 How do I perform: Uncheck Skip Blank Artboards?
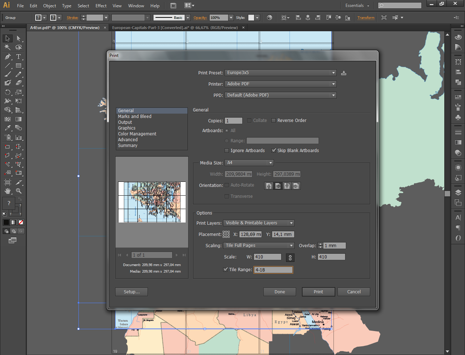click(x=273, y=150)
